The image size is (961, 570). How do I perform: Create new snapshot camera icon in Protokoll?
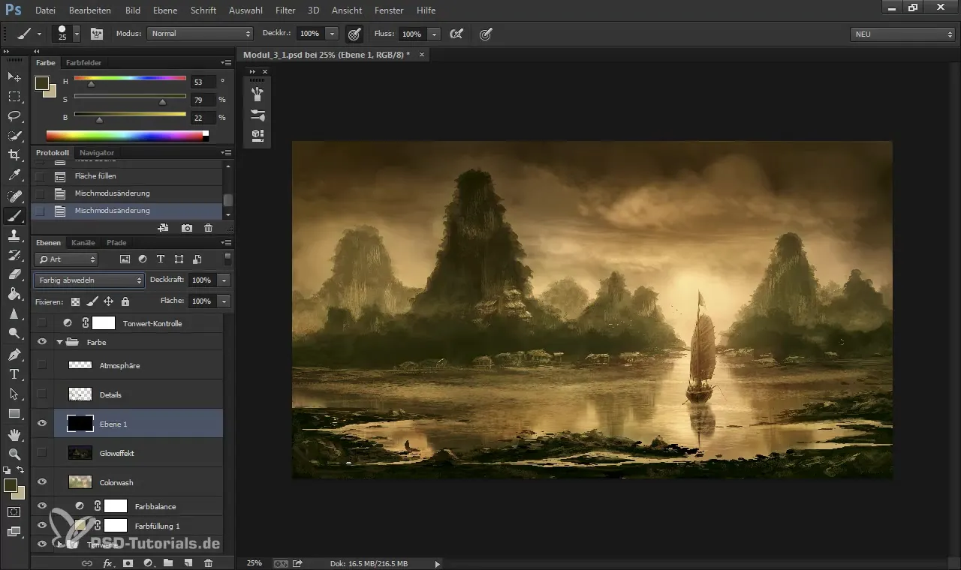[187, 228]
